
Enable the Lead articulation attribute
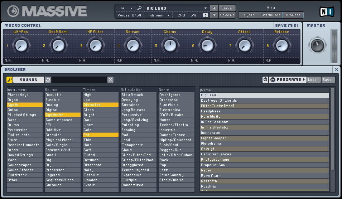[x=139, y=140]
